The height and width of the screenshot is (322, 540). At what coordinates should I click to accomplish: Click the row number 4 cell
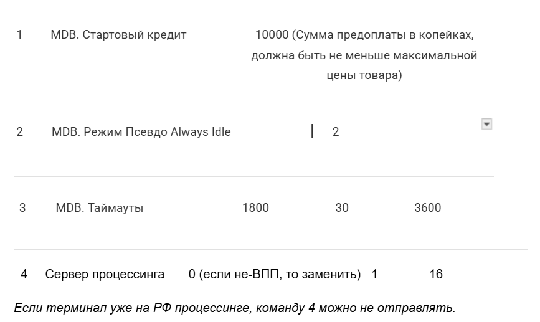click(x=24, y=275)
